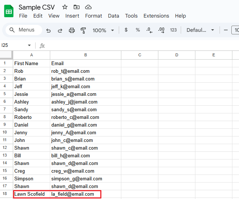Click the Google Sheets home logo

(x=9, y=11)
